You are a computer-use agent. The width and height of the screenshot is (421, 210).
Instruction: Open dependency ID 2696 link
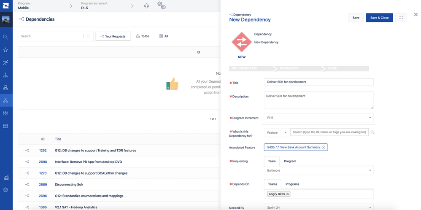(43, 196)
